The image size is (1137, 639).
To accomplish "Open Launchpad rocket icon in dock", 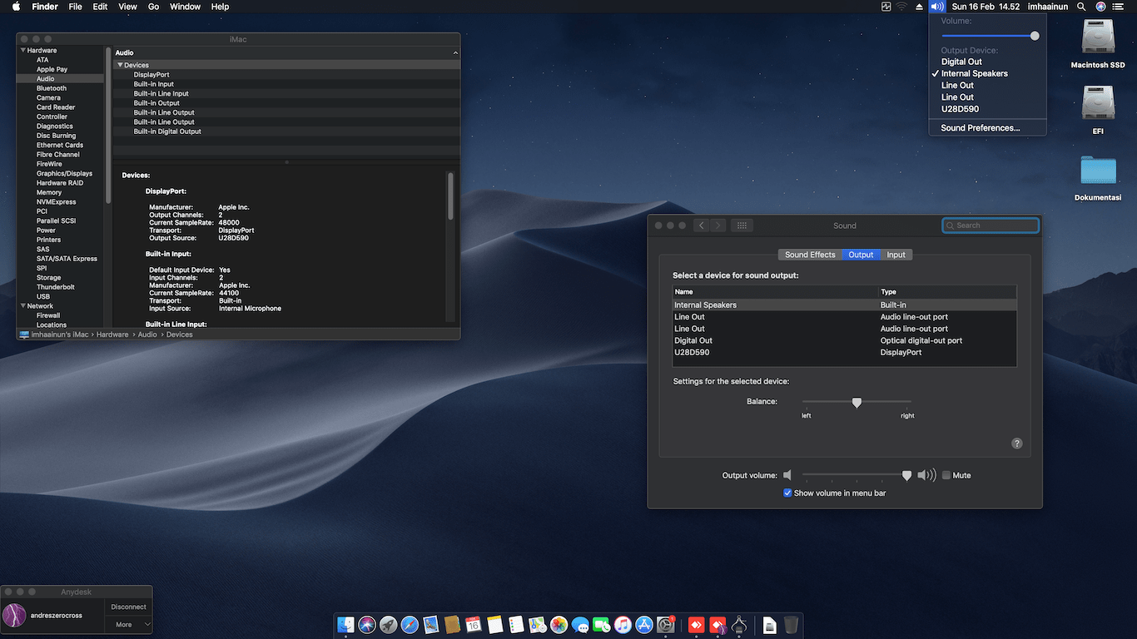I will click(389, 625).
